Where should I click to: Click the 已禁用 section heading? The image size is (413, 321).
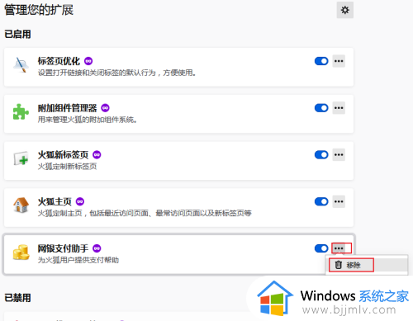[x=17, y=298]
